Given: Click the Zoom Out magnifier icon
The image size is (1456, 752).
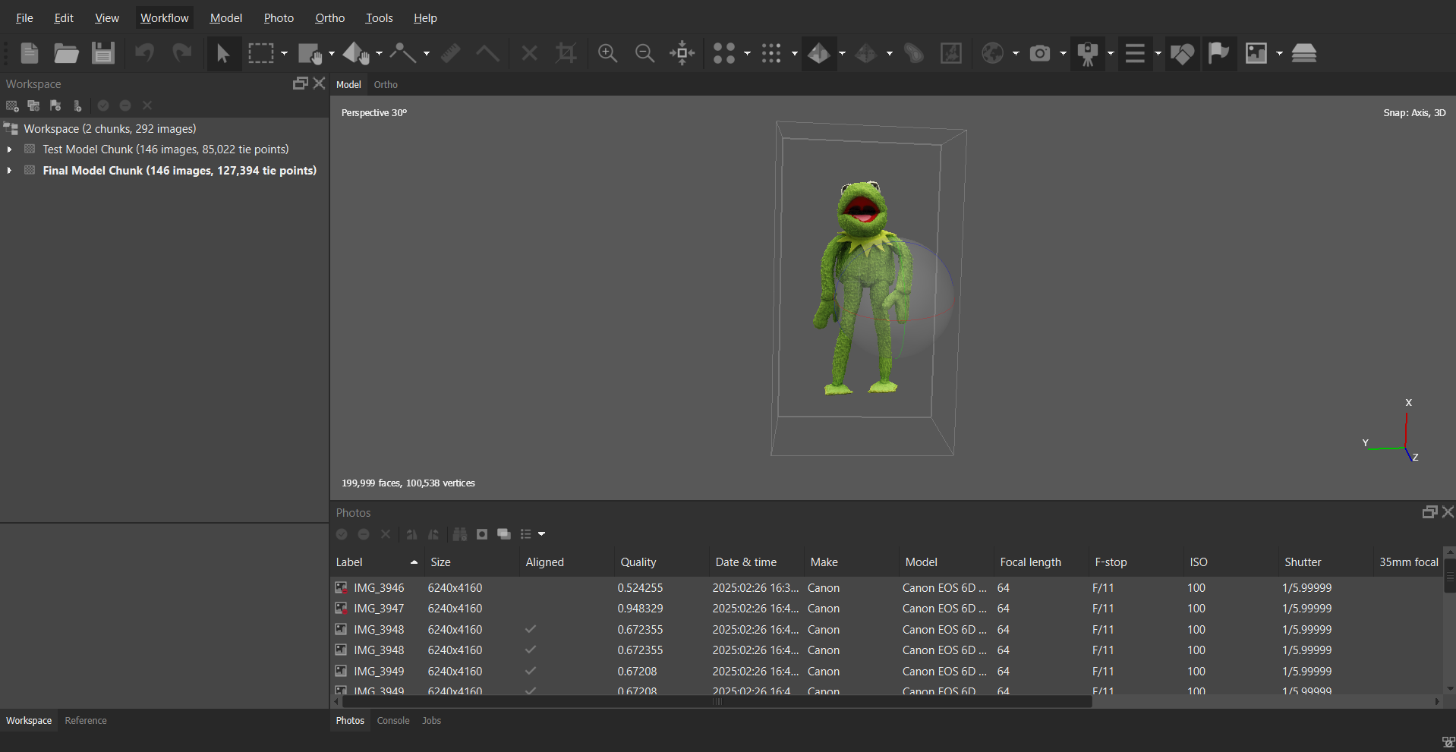Looking at the screenshot, I should [644, 53].
